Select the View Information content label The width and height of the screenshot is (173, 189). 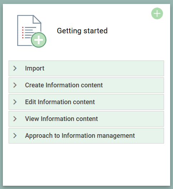[61, 119]
